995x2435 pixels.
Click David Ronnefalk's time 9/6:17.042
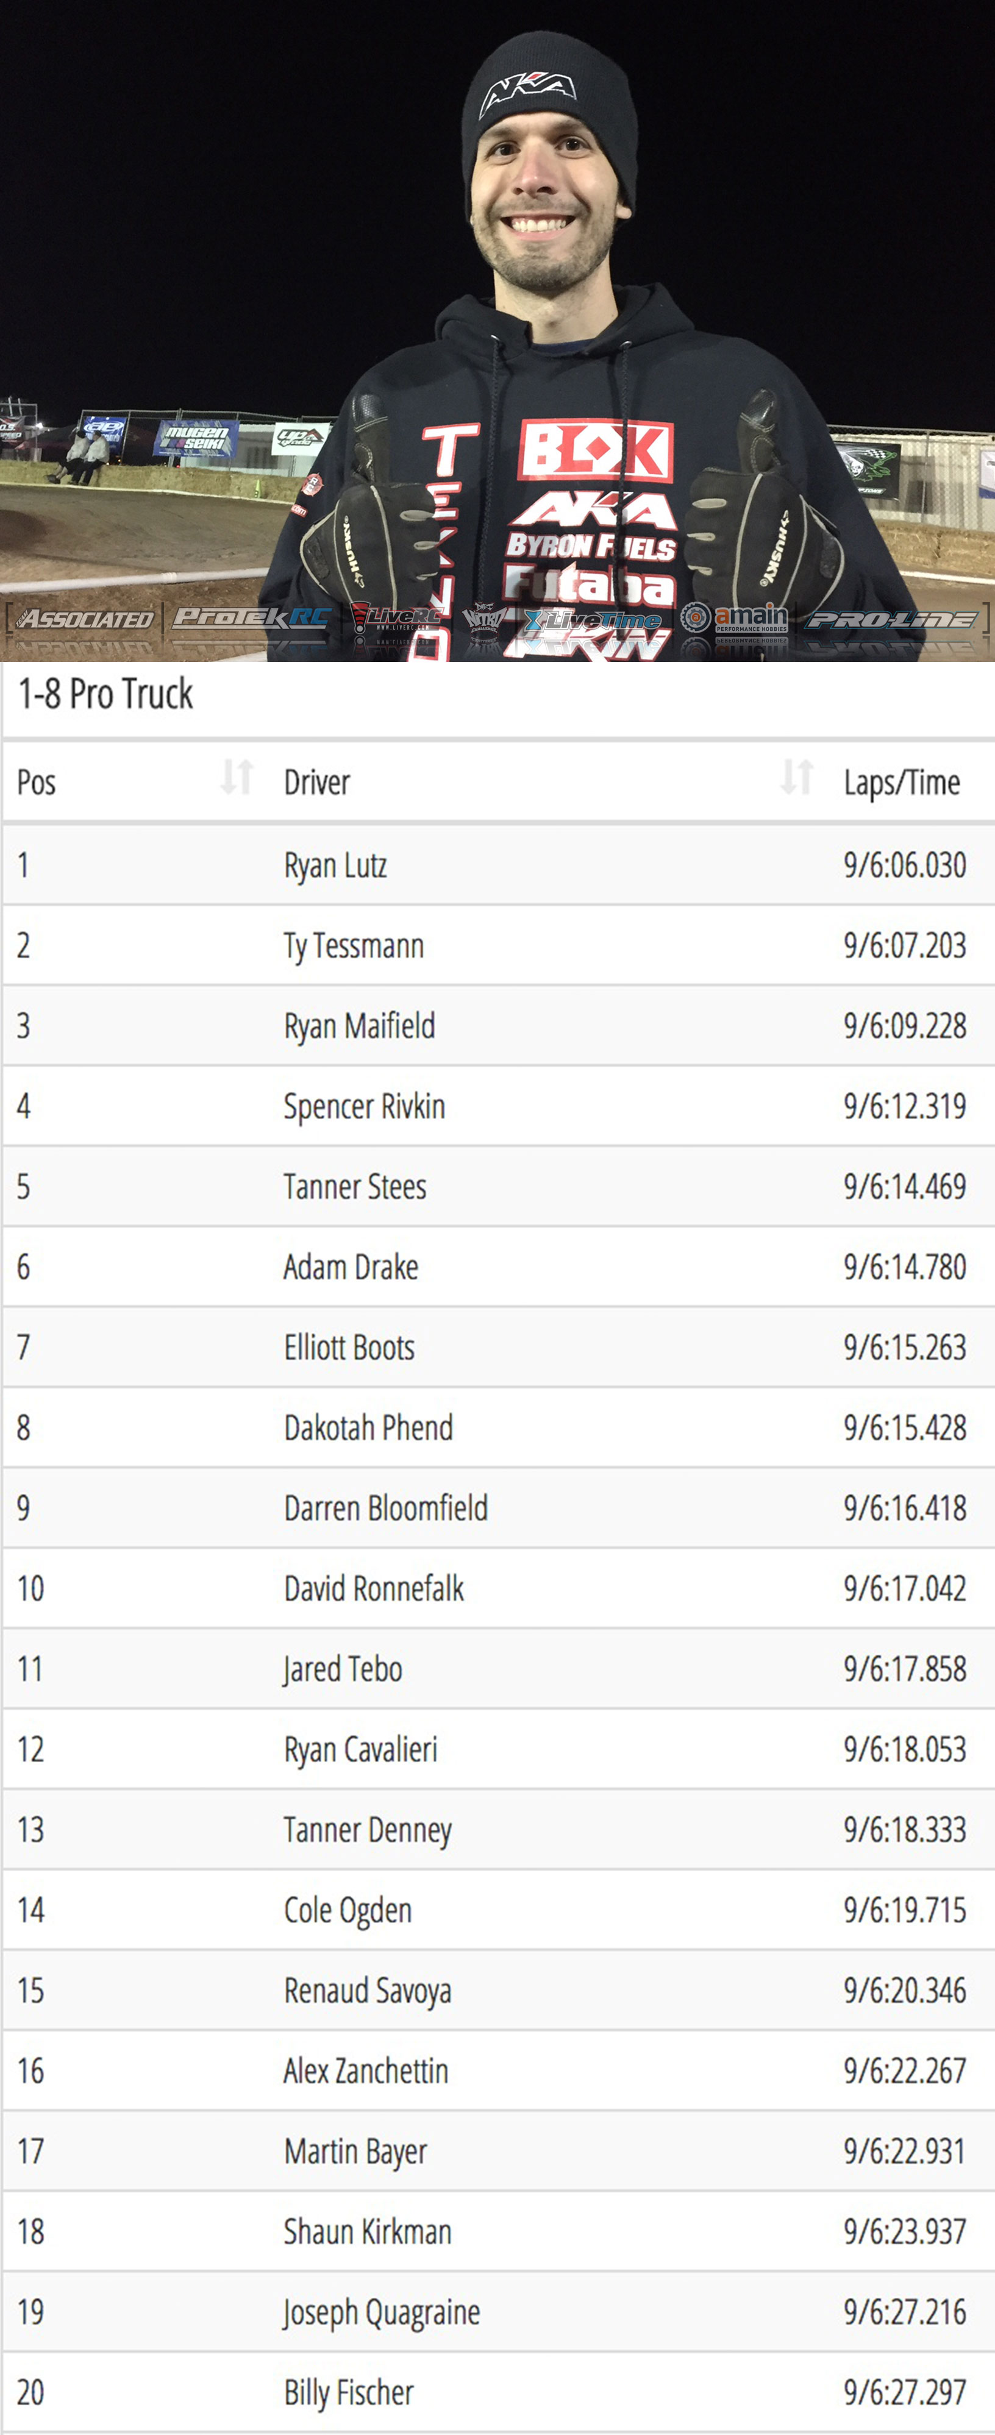pos(905,1588)
